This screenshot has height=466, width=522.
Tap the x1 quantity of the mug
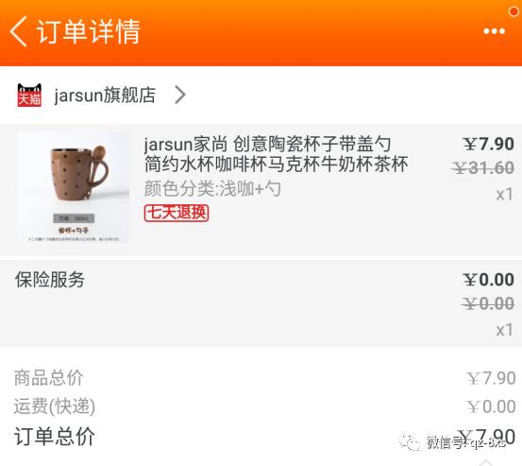[x=504, y=195]
